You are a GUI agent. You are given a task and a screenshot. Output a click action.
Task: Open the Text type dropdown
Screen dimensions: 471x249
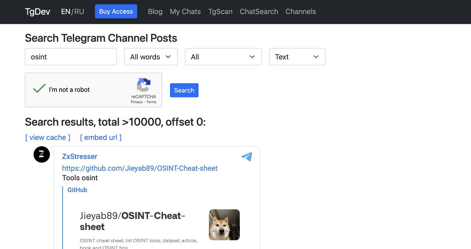(297, 57)
